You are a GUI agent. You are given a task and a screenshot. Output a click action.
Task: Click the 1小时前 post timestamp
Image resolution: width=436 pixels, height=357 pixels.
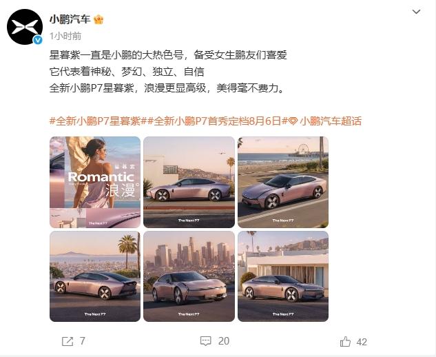[65, 36]
